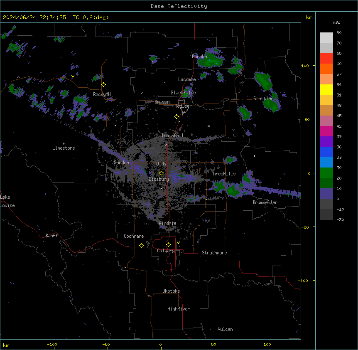Select the HighRiver map label
This screenshot has height=350, width=358.
coord(179,309)
